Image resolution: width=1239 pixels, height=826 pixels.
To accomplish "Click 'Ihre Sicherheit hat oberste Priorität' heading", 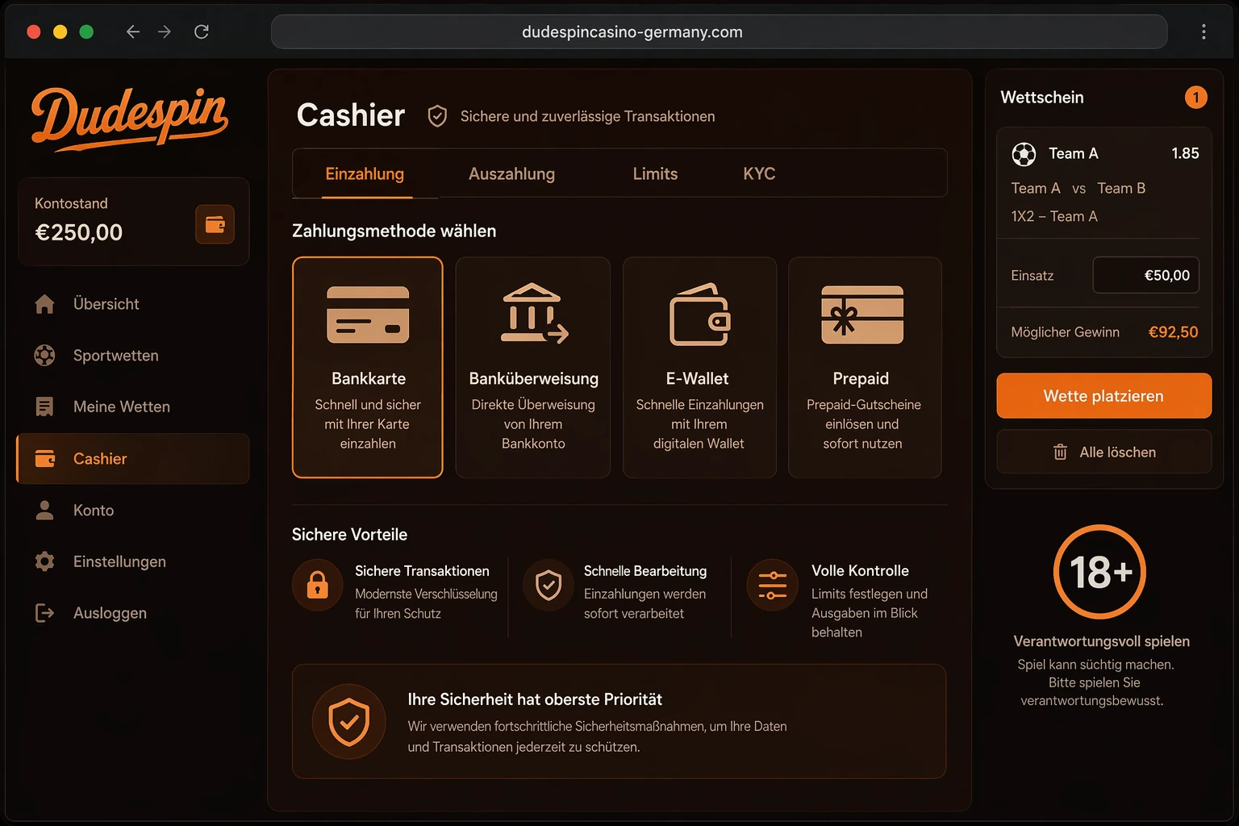I will 535,699.
